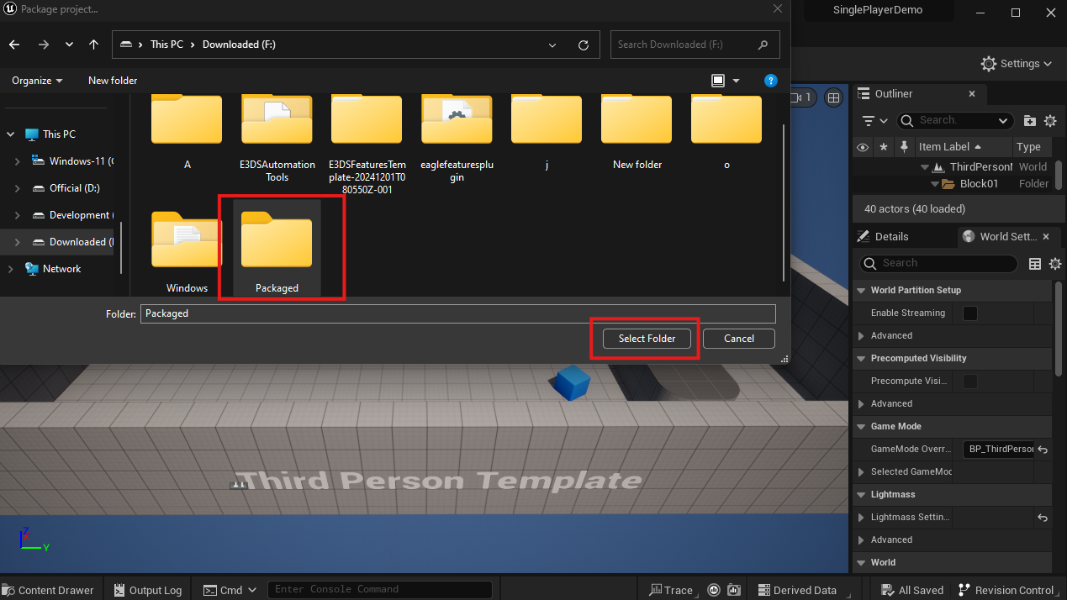Click the blue help question mark icon

pyautogui.click(x=770, y=81)
